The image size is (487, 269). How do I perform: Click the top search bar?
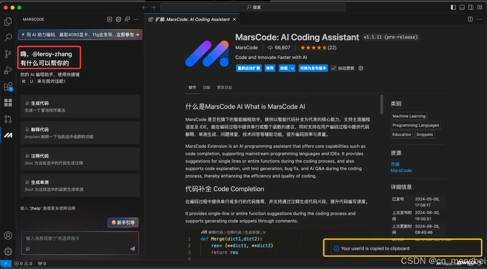pos(253,7)
